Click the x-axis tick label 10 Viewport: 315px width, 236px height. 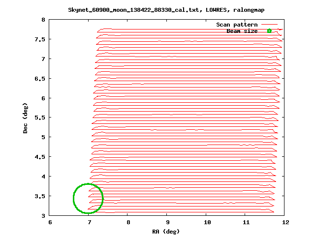click(x=207, y=222)
